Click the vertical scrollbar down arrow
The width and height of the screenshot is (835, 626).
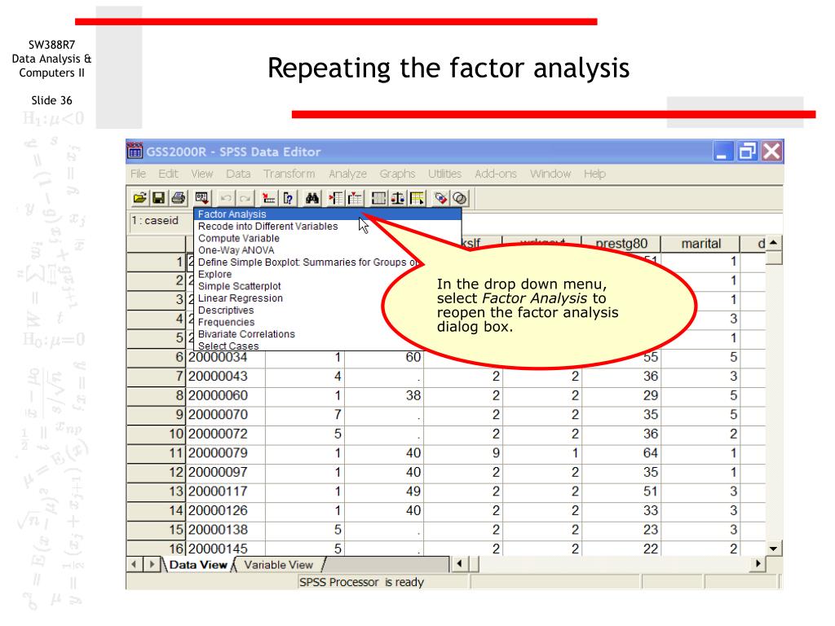[x=774, y=549]
